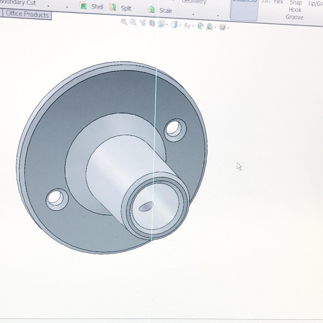The width and height of the screenshot is (323, 323).
Task: Select the Shell feature tool
Action: 91,6
